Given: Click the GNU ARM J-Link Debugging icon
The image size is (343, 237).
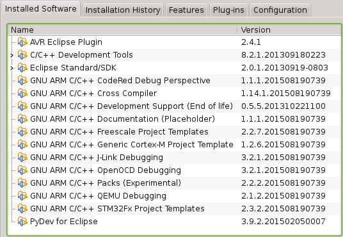Looking at the screenshot, I should (x=22, y=158).
